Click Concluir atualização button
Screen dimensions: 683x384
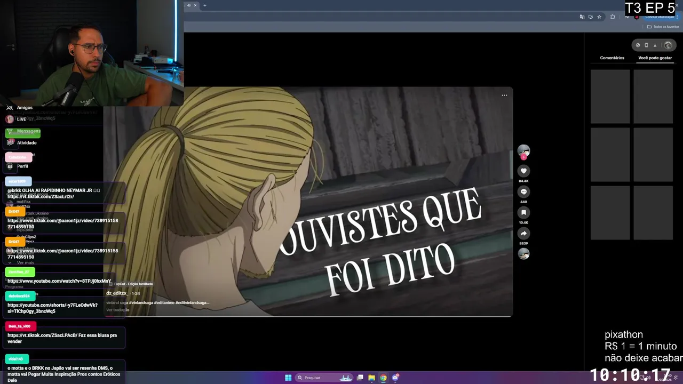point(658,17)
